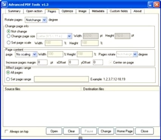Select the Not change radio button
The height and width of the screenshot is (140, 161).
(8, 31)
